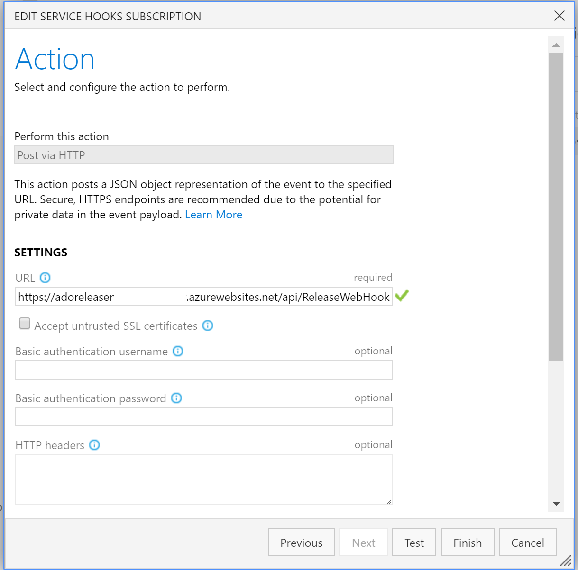This screenshot has width=578, height=570.
Task: Click the Previous button
Action: (301, 542)
